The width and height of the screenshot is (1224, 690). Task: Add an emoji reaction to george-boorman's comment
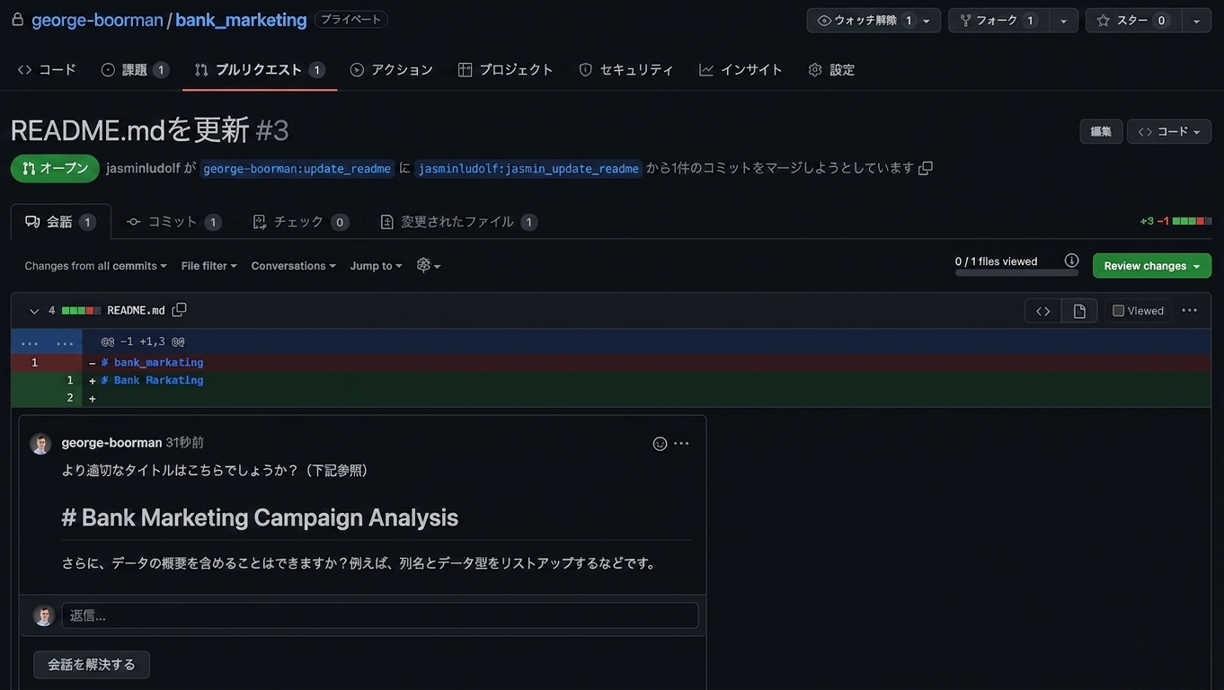coord(660,444)
